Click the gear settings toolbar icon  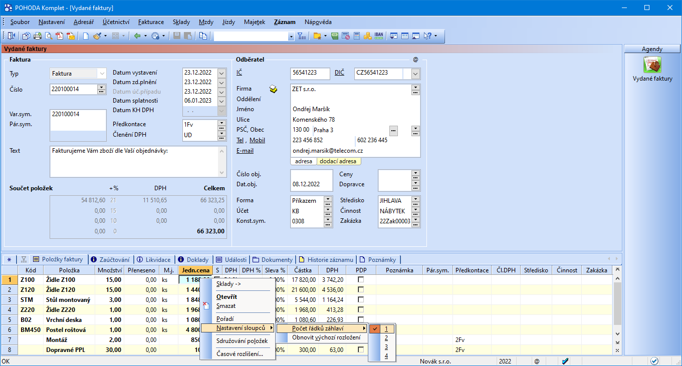click(155, 36)
